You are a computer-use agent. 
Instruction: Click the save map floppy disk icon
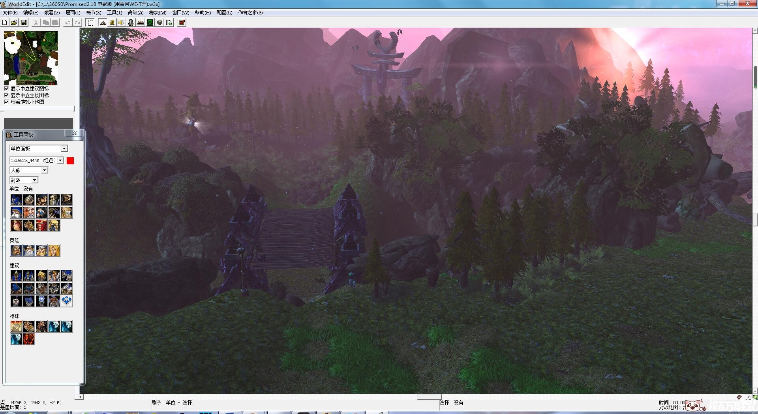click(24, 23)
